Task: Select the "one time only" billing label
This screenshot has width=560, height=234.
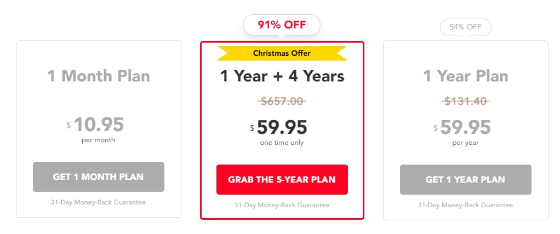Action: point(282,143)
